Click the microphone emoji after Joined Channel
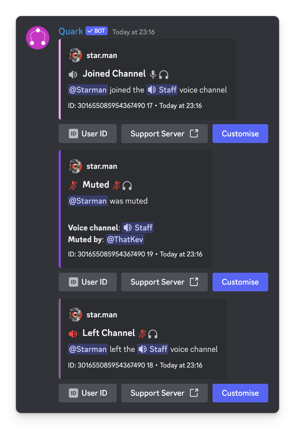Image resolution: width=295 pixels, height=429 pixels. [153, 74]
